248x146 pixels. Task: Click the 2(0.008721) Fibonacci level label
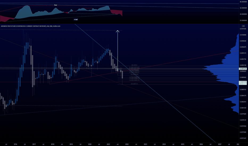pos(134,84)
